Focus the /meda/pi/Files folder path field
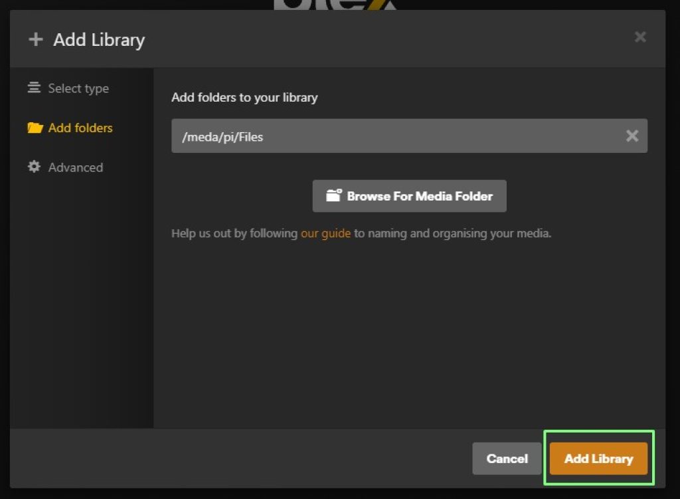This screenshot has height=499, width=680. [392, 136]
